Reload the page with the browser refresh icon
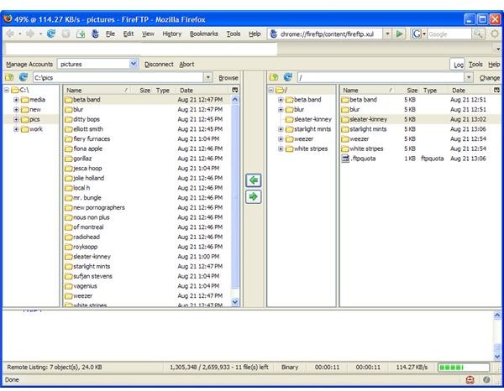Image resolution: width=504 pixels, height=391 pixels. click(51, 34)
